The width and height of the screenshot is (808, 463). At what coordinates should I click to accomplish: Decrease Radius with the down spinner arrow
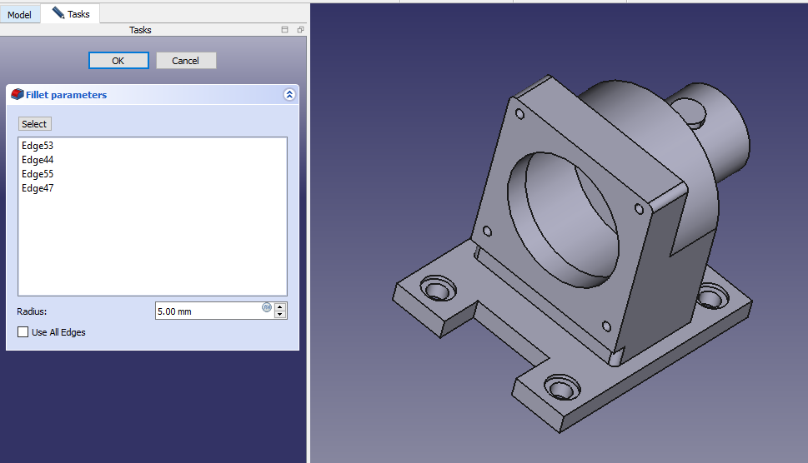280,315
